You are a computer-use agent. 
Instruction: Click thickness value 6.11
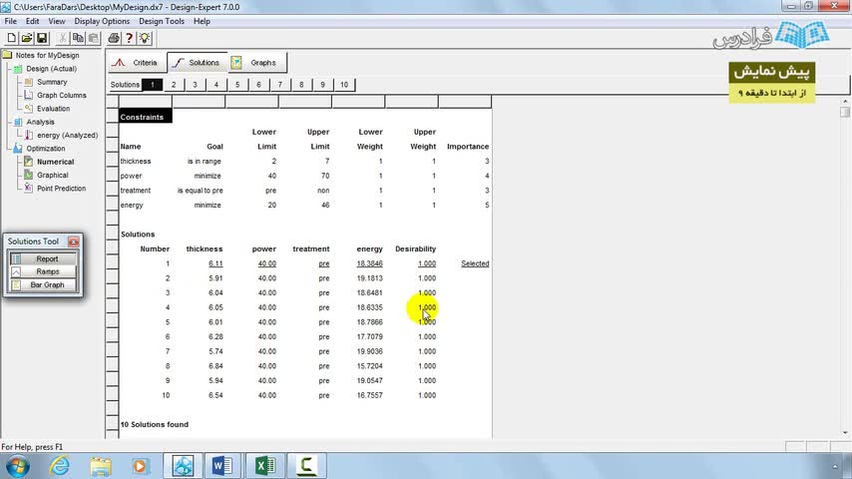pos(215,263)
